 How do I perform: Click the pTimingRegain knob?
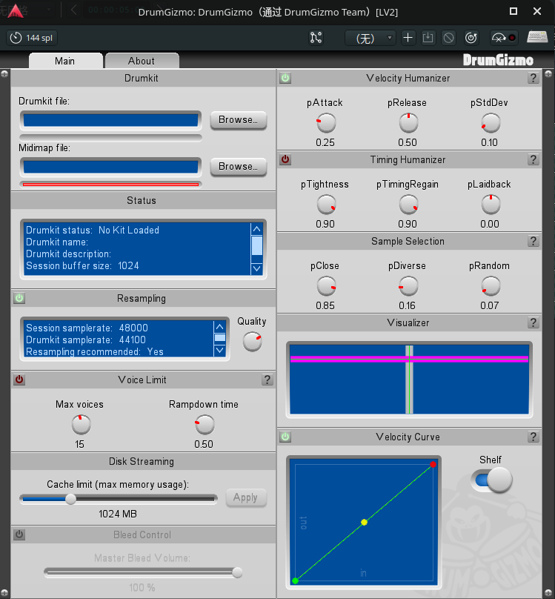tap(408, 205)
